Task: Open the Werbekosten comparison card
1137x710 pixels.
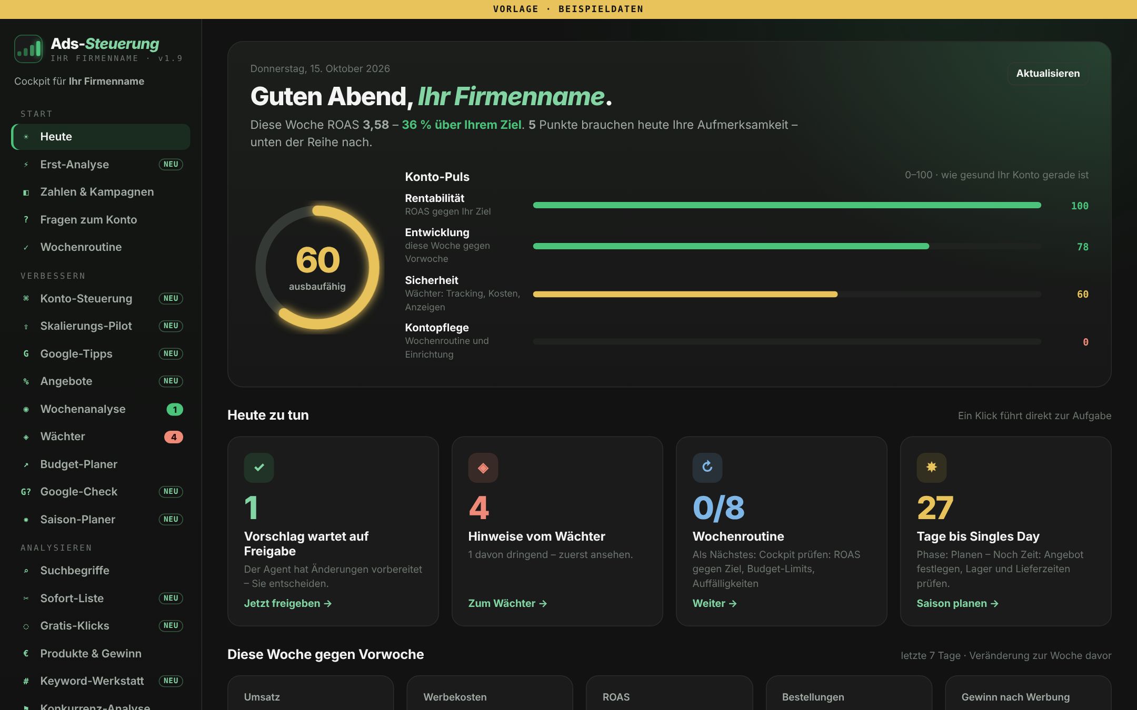Action: click(490, 693)
